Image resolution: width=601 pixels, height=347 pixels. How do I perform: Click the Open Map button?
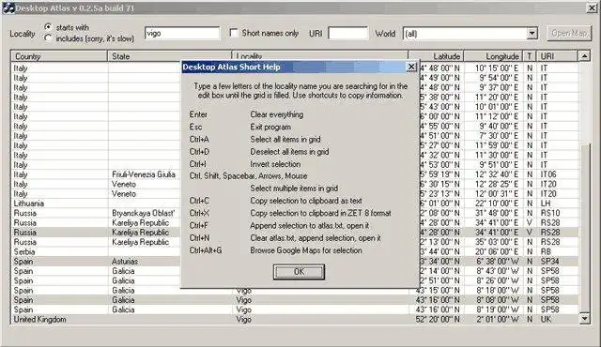coord(569,33)
